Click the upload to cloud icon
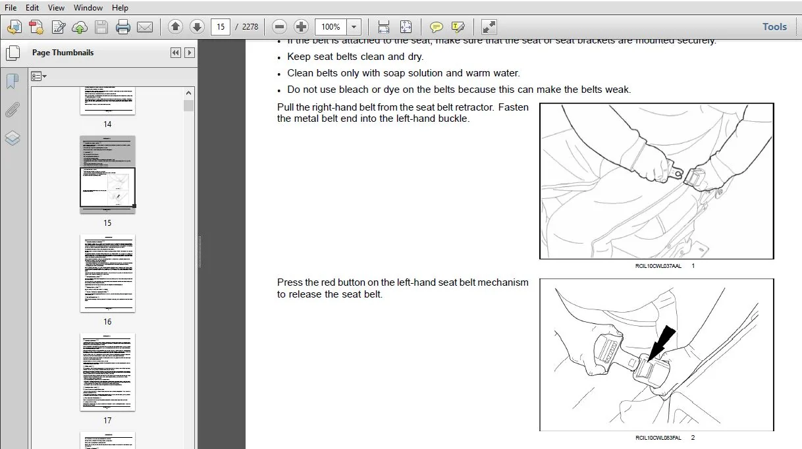802x449 pixels. 80,27
